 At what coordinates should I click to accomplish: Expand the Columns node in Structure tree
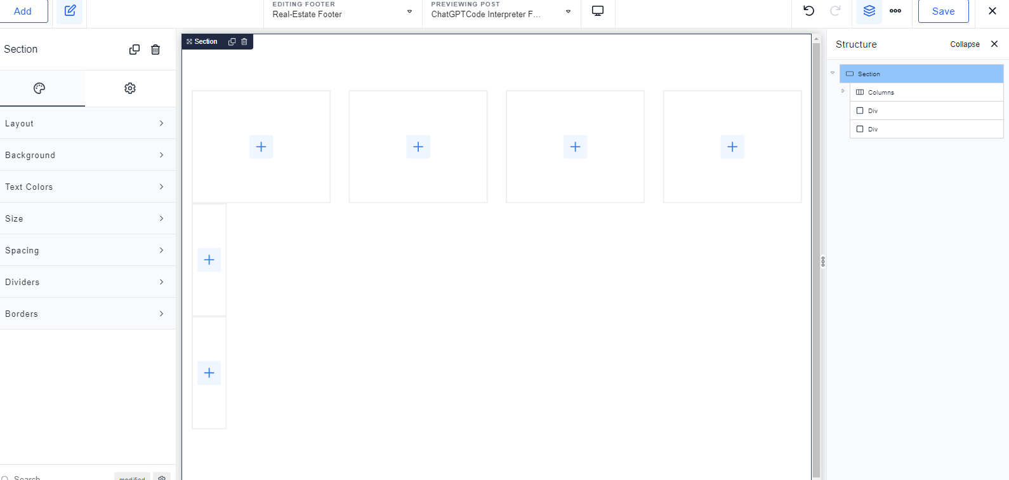tap(843, 91)
